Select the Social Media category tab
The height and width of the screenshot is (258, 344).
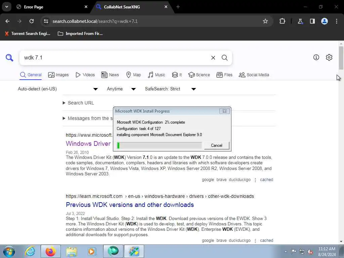point(254,75)
